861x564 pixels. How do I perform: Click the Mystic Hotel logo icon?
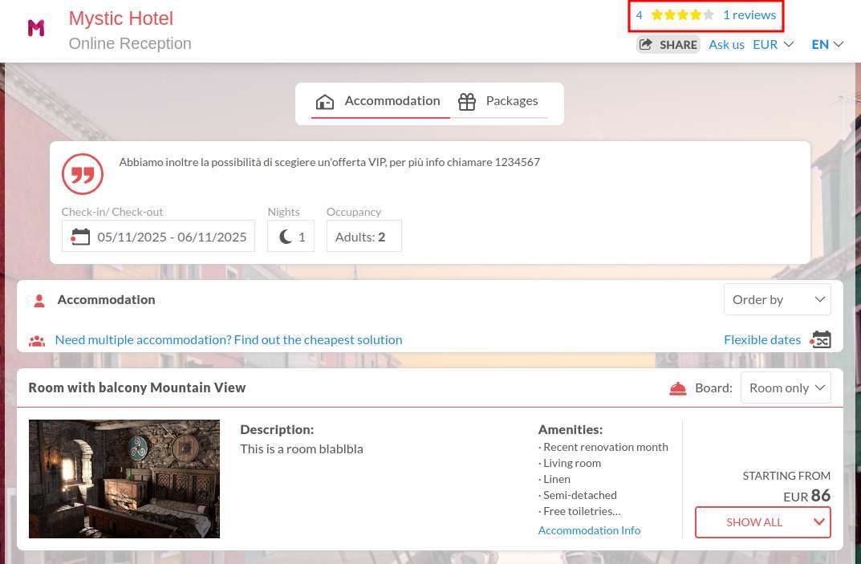click(36, 29)
